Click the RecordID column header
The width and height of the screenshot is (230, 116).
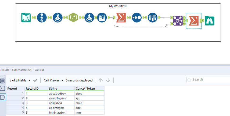(x=36, y=89)
